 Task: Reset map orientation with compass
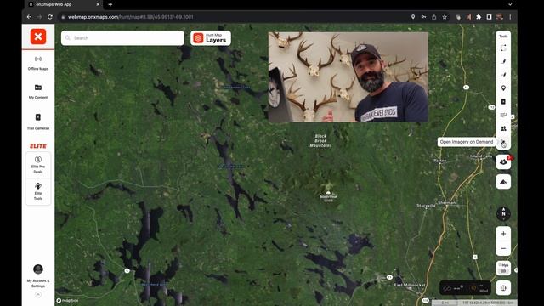(503, 213)
